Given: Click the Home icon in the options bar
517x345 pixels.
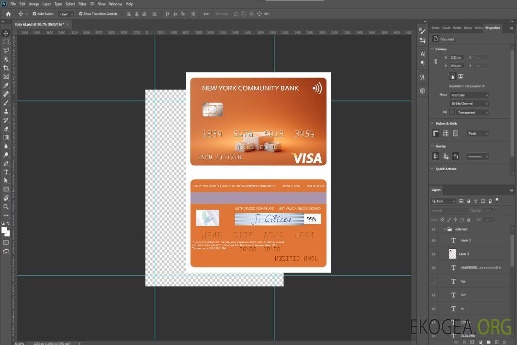Looking at the screenshot, I should (x=8, y=14).
